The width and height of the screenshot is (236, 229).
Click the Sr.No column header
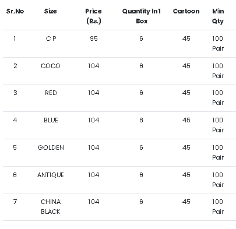[x=15, y=11]
